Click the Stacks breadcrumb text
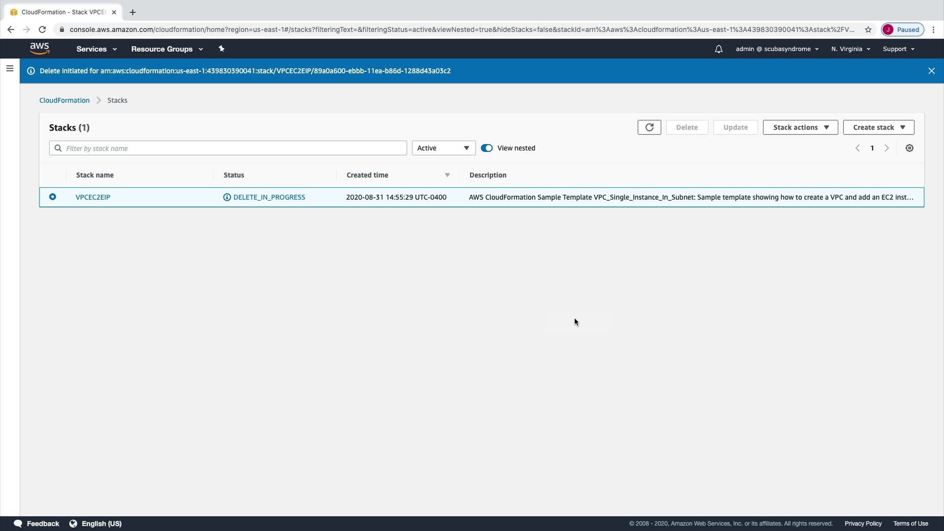This screenshot has height=531, width=944. click(117, 100)
